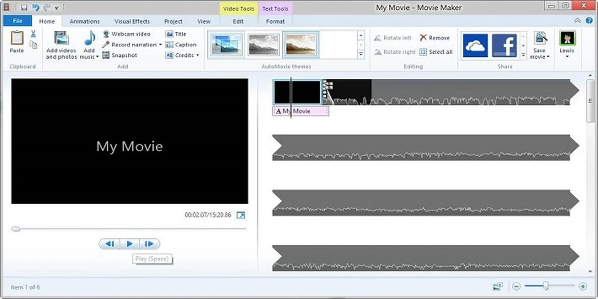Switch to the Animations tab
The height and width of the screenshot is (299, 598).
[85, 21]
